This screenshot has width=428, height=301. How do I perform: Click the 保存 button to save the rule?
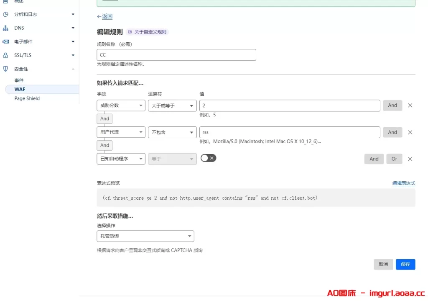point(405,264)
